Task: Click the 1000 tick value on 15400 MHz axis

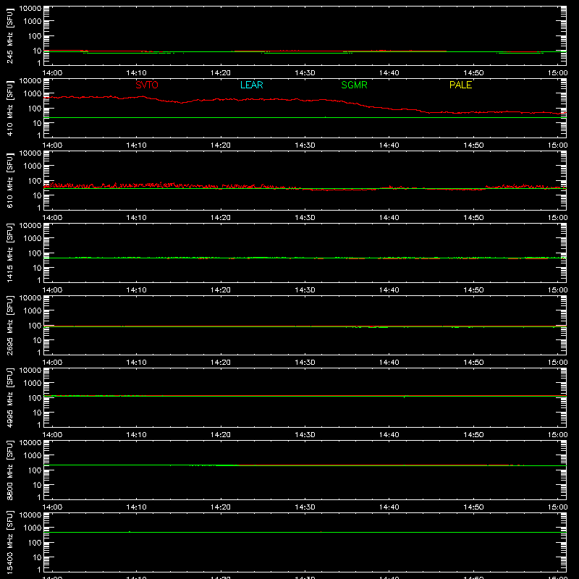Action: 33,528
